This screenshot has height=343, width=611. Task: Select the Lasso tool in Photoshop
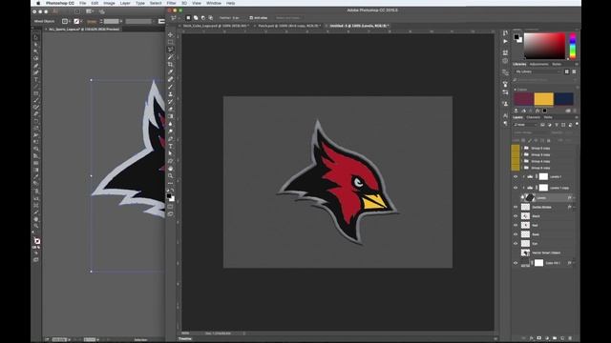click(171, 50)
